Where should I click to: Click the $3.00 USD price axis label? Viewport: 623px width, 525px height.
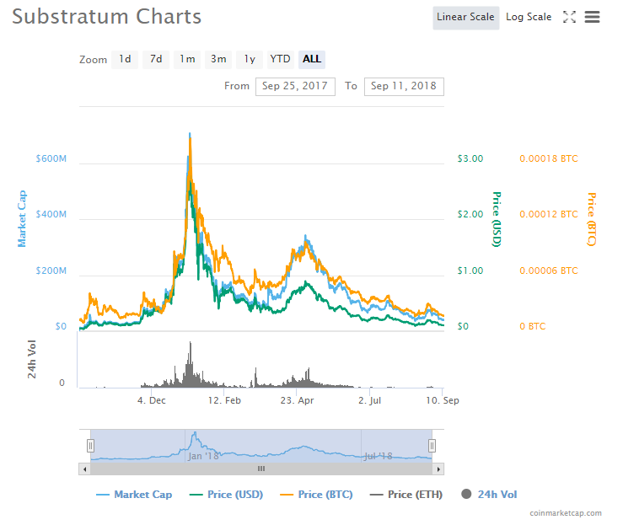(470, 159)
